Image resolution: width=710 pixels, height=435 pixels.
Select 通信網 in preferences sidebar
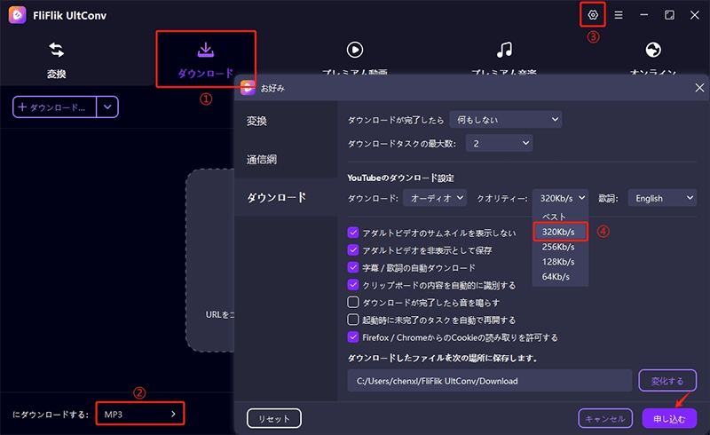(261, 160)
